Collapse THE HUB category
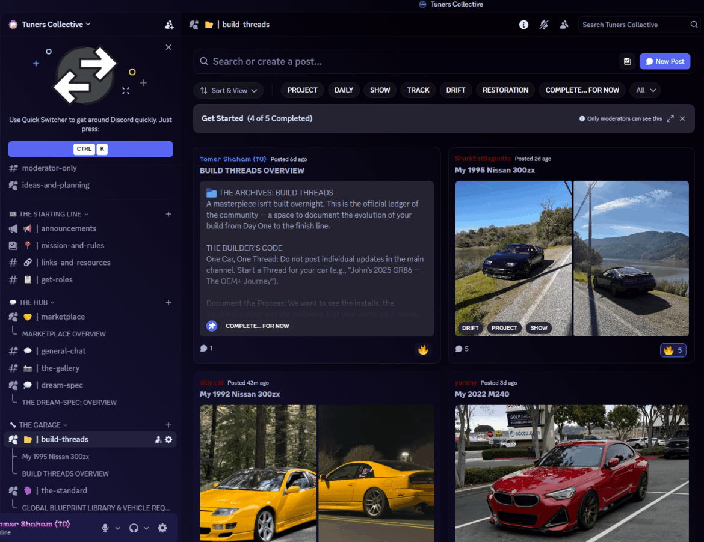Image resolution: width=704 pixels, height=542 pixels. pyautogui.click(x=32, y=303)
